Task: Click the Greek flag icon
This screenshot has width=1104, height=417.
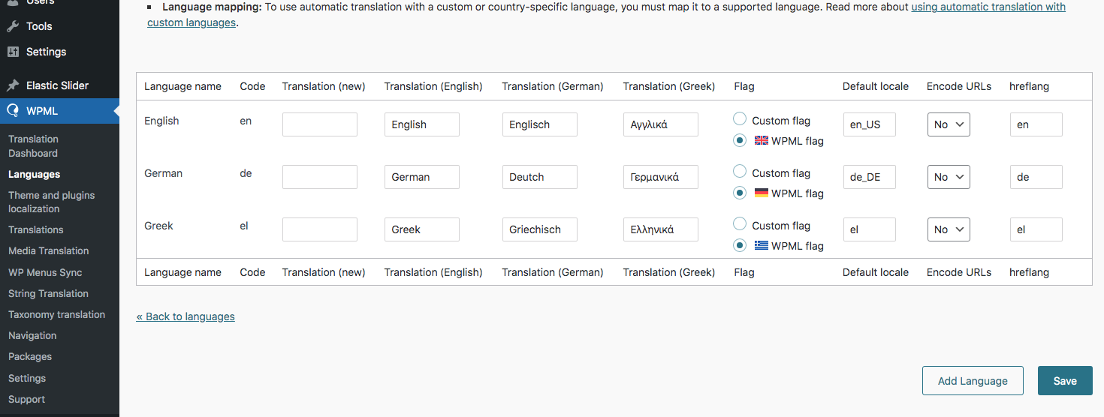Action: (x=761, y=245)
